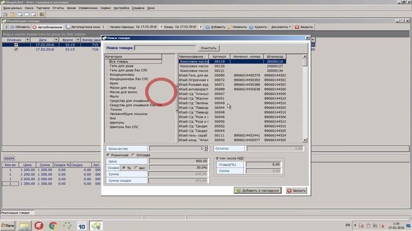The width and height of the screenshot is (412, 231).
Task: Select the Масла для волос category
Action: [124, 92]
